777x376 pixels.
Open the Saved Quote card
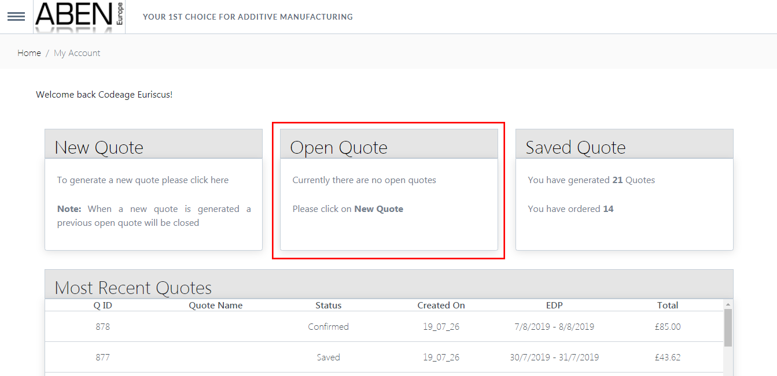(x=624, y=189)
